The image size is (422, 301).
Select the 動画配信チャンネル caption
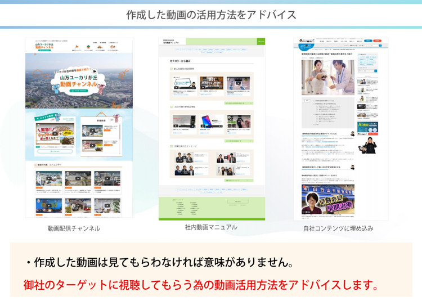coord(74,228)
